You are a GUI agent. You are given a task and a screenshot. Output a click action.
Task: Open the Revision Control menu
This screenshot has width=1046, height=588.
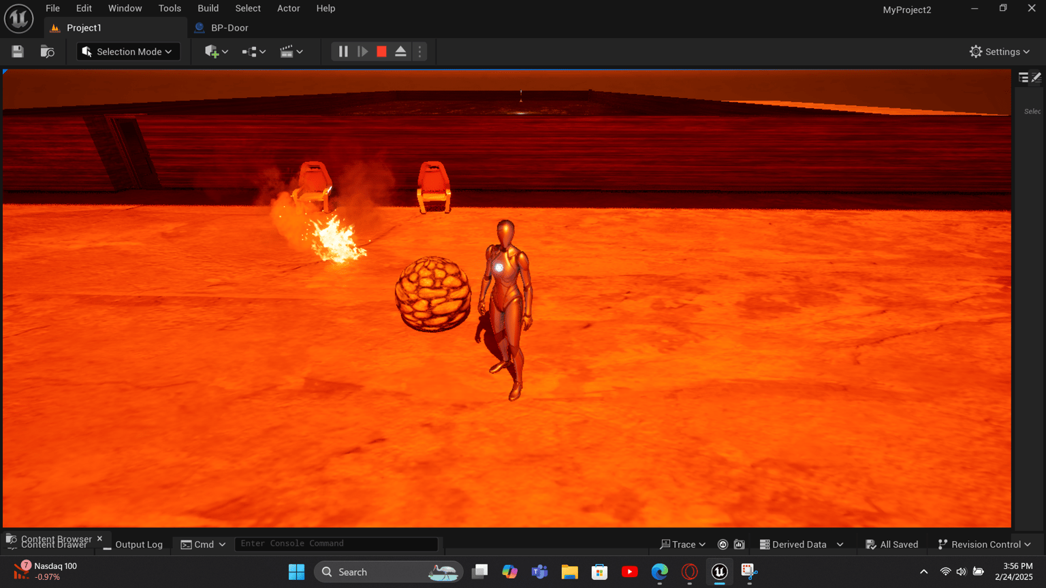(x=985, y=544)
